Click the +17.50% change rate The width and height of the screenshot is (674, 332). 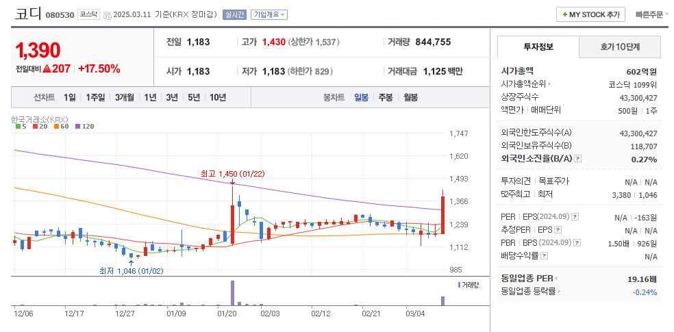tap(99, 68)
